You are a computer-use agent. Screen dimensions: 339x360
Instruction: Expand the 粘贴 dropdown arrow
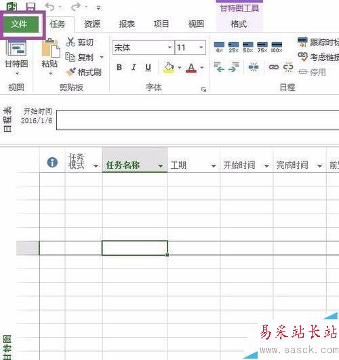(x=51, y=74)
